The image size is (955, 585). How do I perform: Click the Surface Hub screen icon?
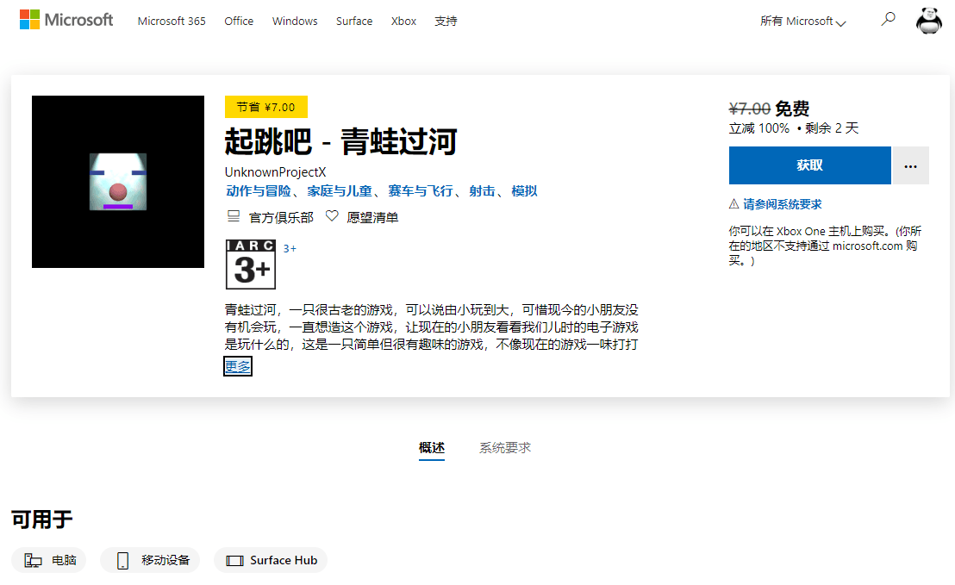[x=234, y=561]
